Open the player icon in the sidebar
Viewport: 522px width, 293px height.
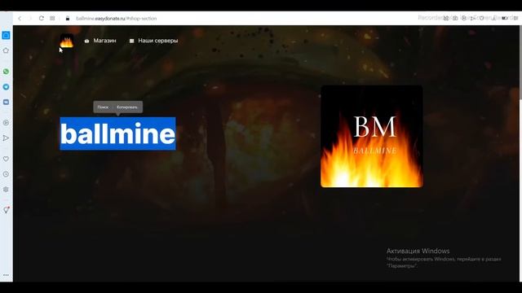tap(6, 123)
